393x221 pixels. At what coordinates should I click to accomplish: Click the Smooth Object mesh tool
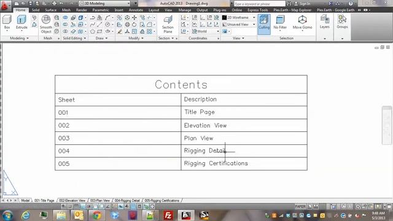[x=46, y=24]
